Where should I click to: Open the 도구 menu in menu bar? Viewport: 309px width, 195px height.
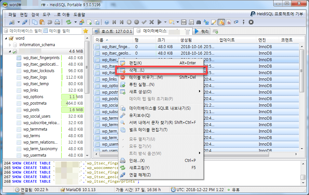pos(47,15)
